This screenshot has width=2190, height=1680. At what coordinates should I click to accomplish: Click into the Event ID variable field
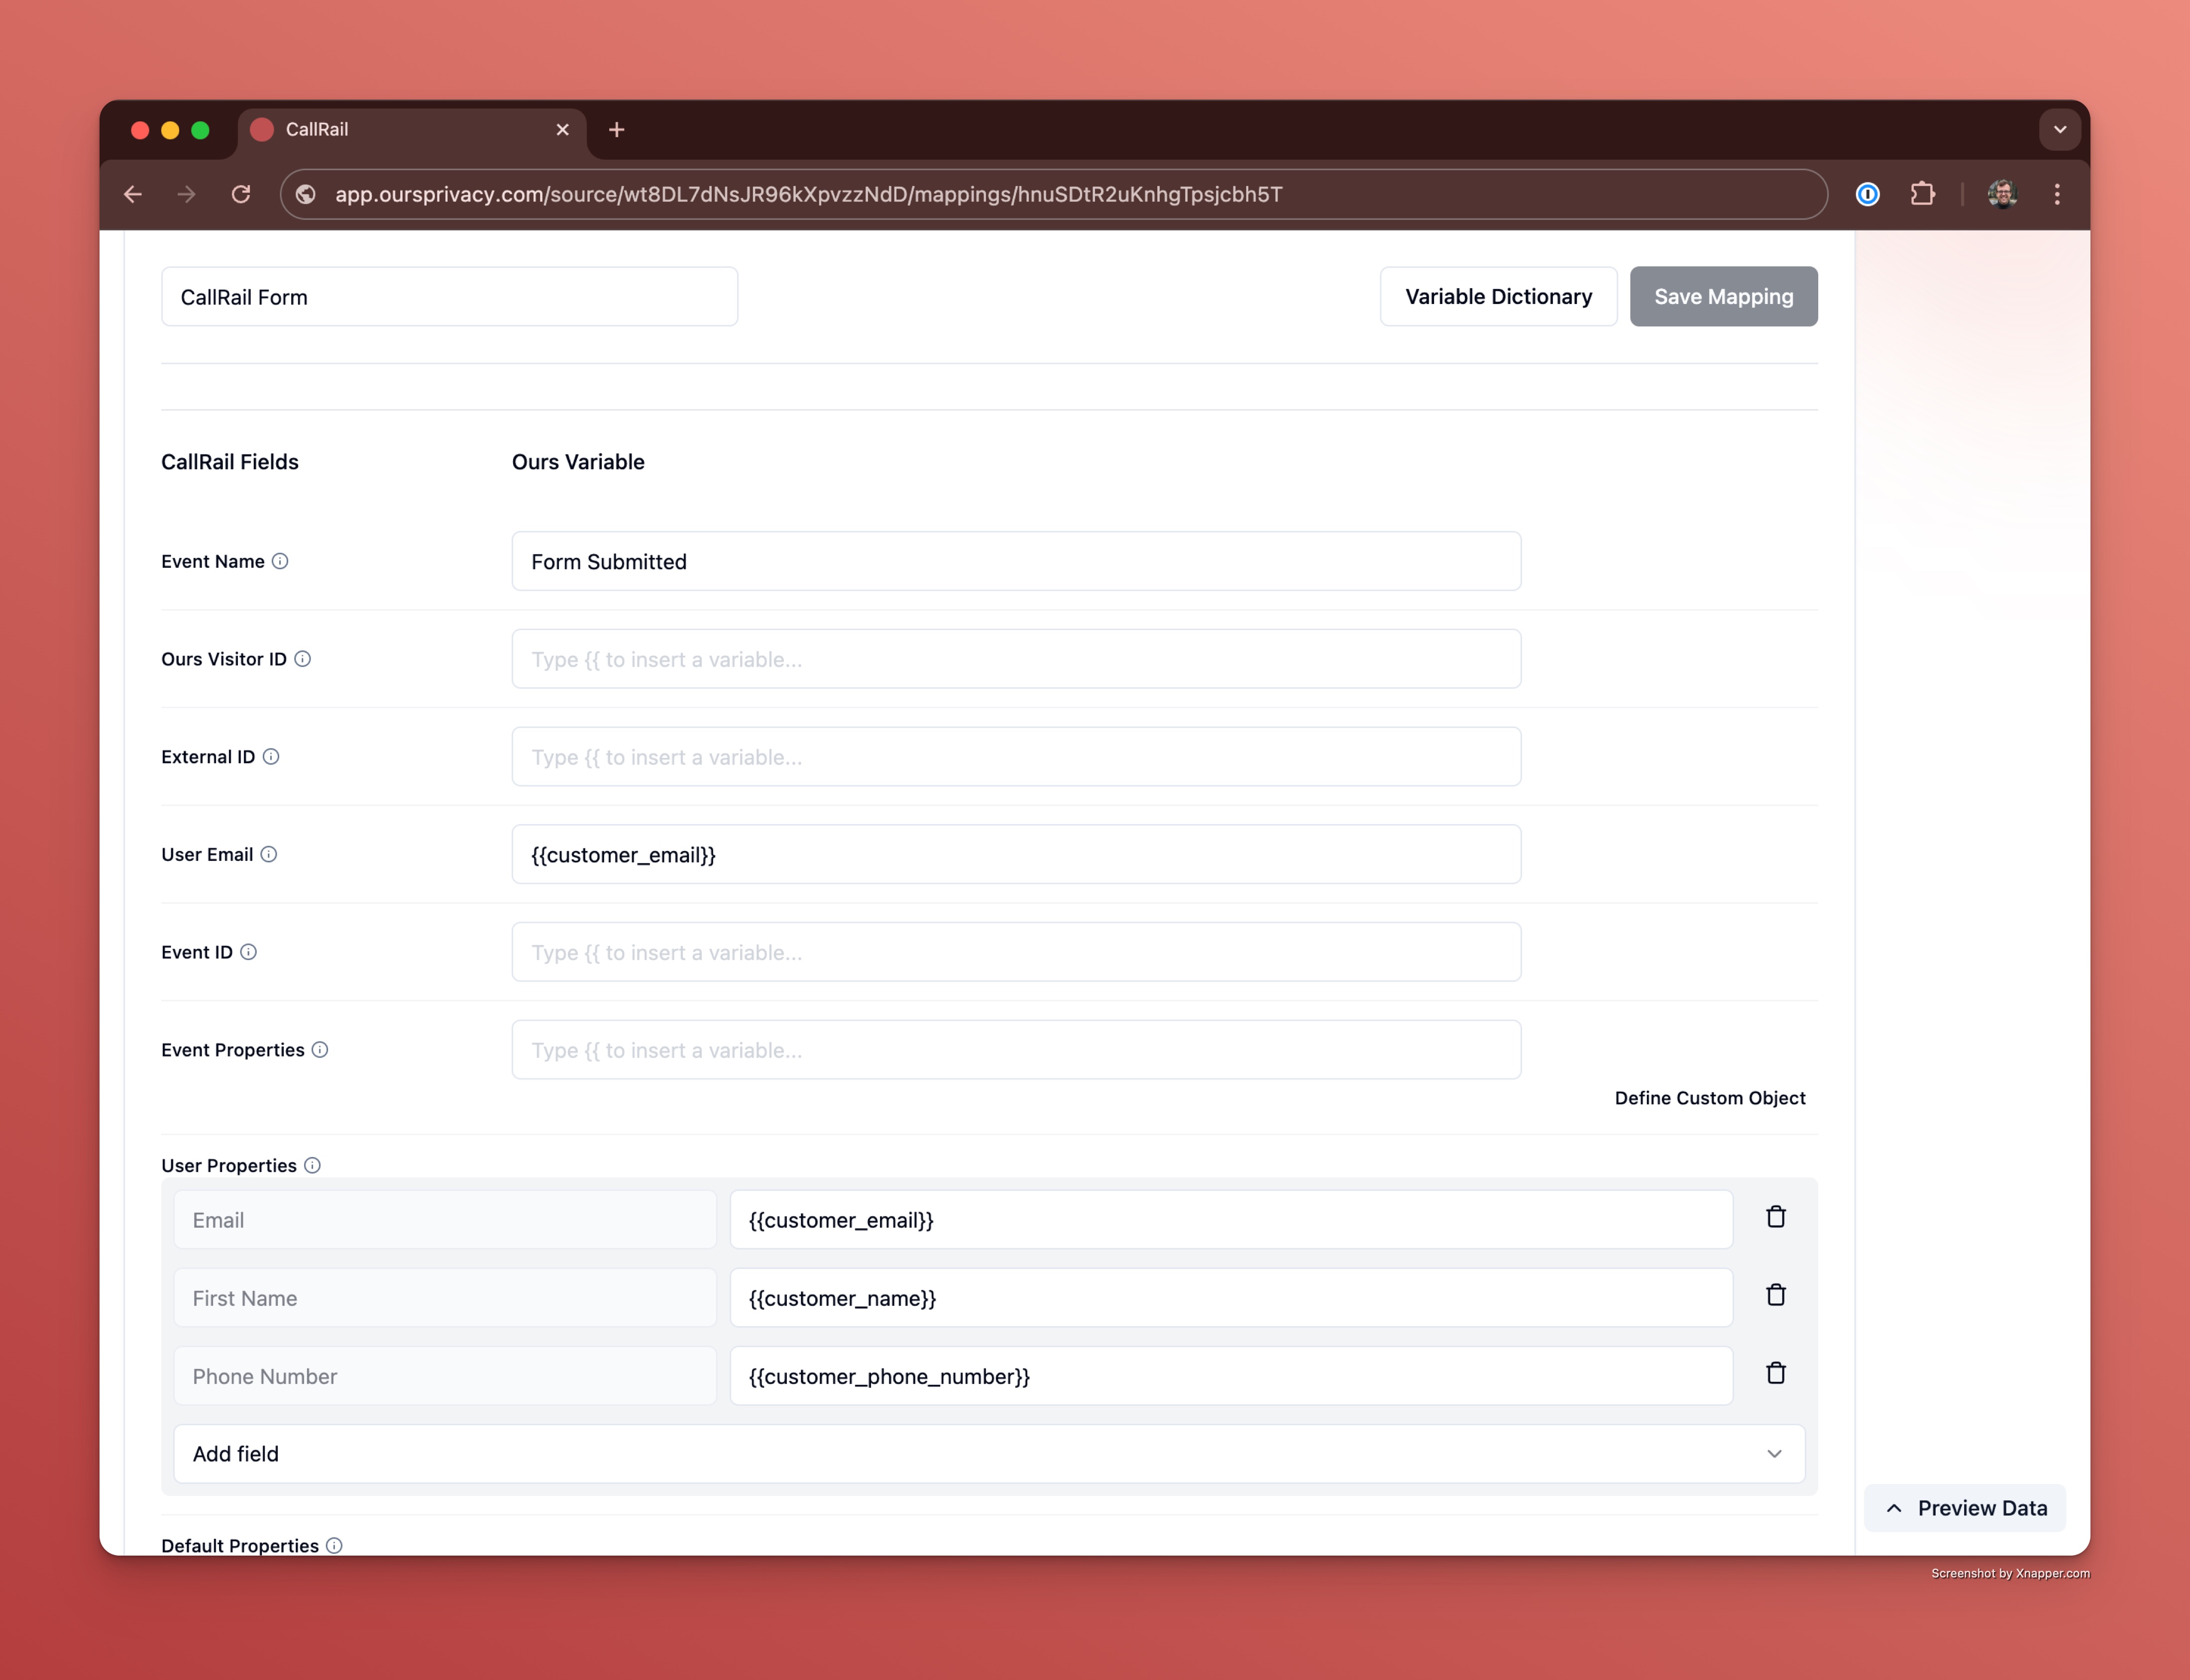[1016, 952]
